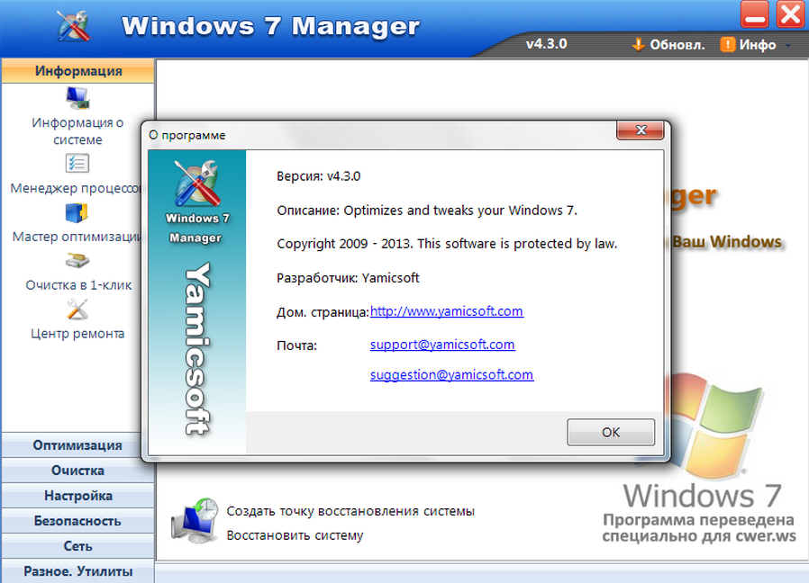Confirm the About dialog with OK
The width and height of the screenshot is (809, 583).
pyautogui.click(x=611, y=432)
